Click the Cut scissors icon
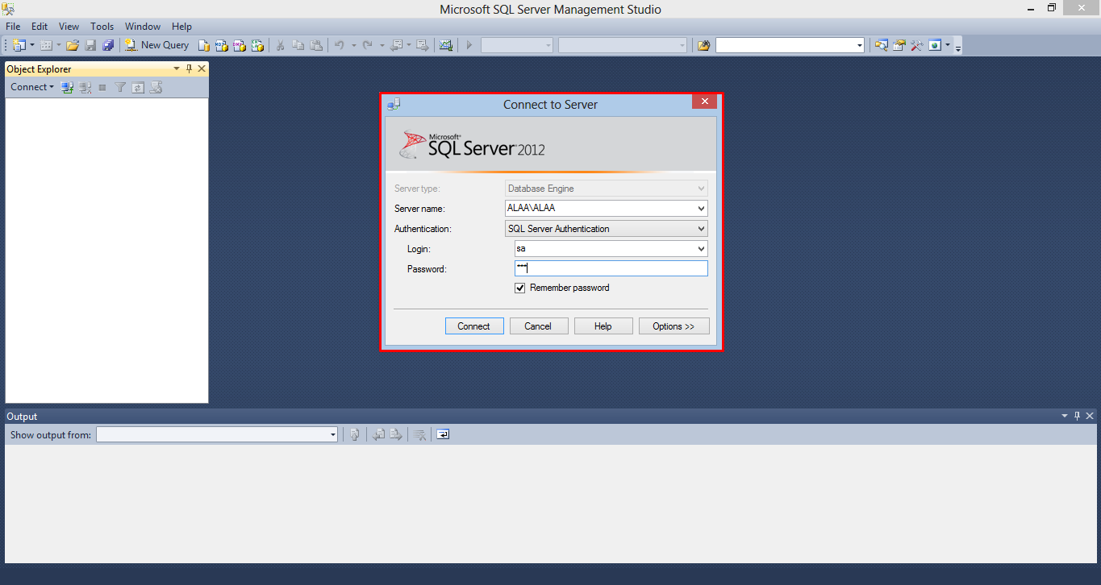Screen dimensions: 1101x585 (x=281, y=45)
